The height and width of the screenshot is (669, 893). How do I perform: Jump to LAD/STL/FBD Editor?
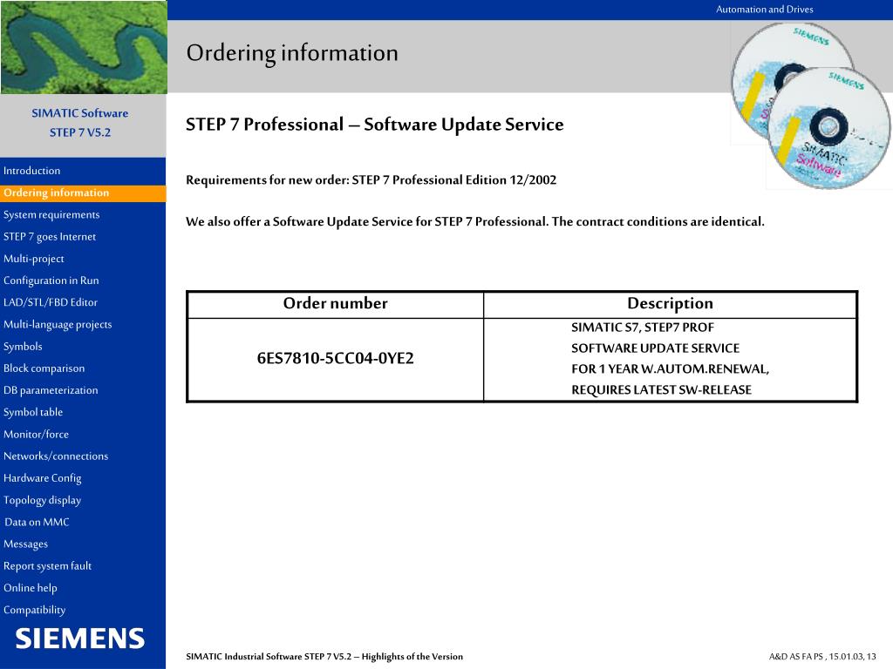(x=50, y=302)
